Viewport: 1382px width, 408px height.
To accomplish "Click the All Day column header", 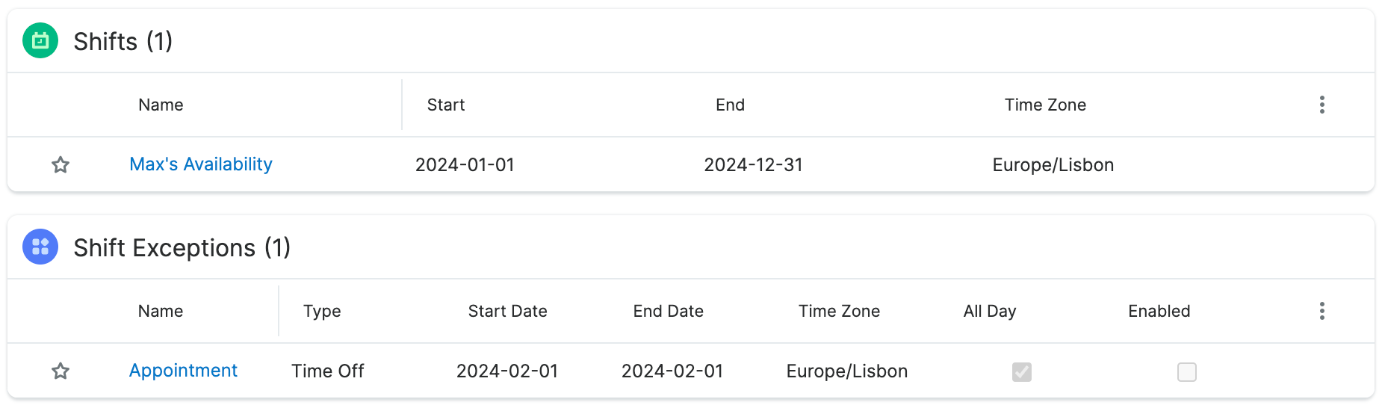I will tap(989, 312).
